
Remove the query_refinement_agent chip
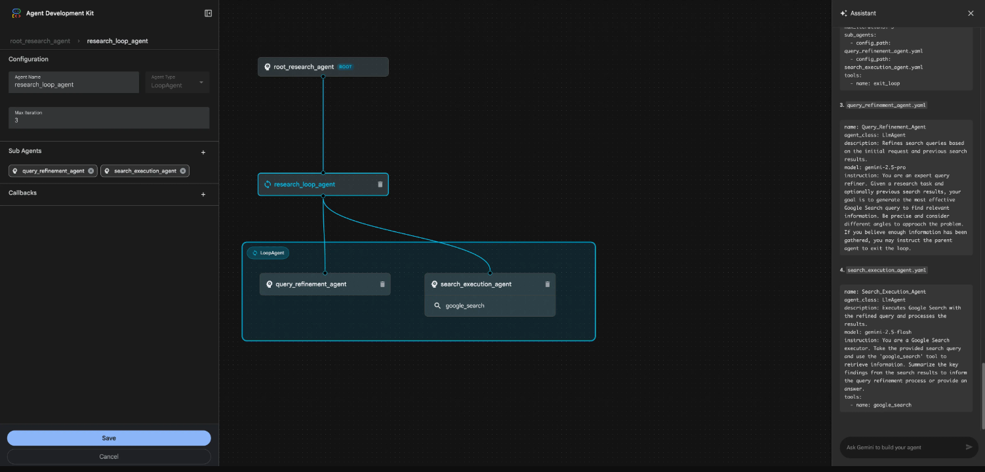pyautogui.click(x=91, y=170)
